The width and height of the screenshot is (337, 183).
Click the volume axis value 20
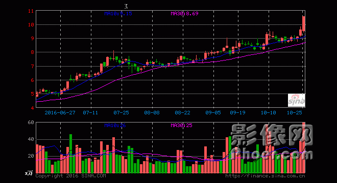31,156
